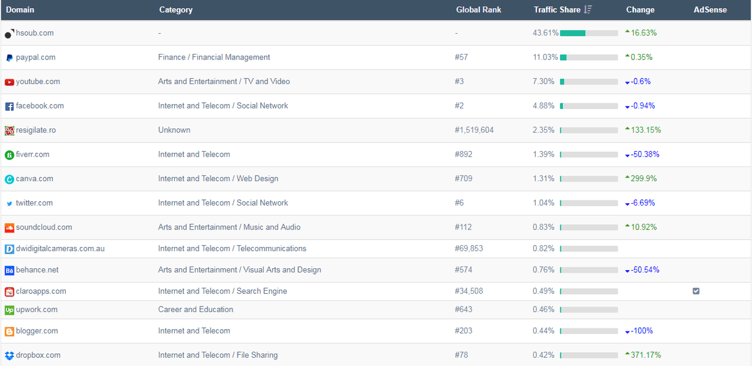Click the PayPal favicon icon
Image resolution: width=752 pixels, height=366 pixels.
point(9,58)
